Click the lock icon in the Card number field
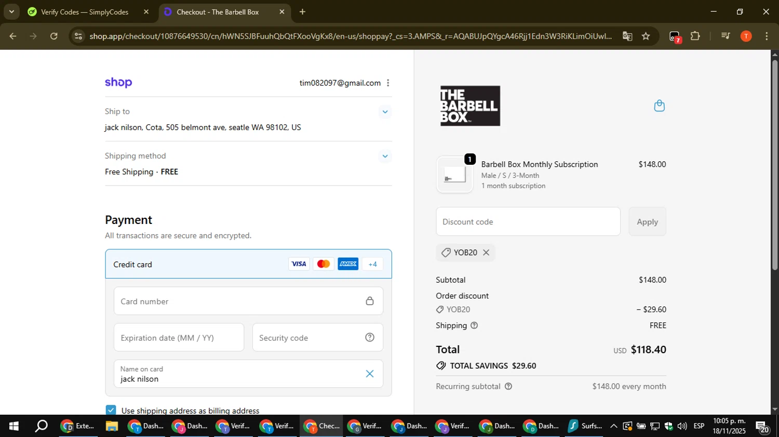The height and width of the screenshot is (437, 779). pos(370,301)
